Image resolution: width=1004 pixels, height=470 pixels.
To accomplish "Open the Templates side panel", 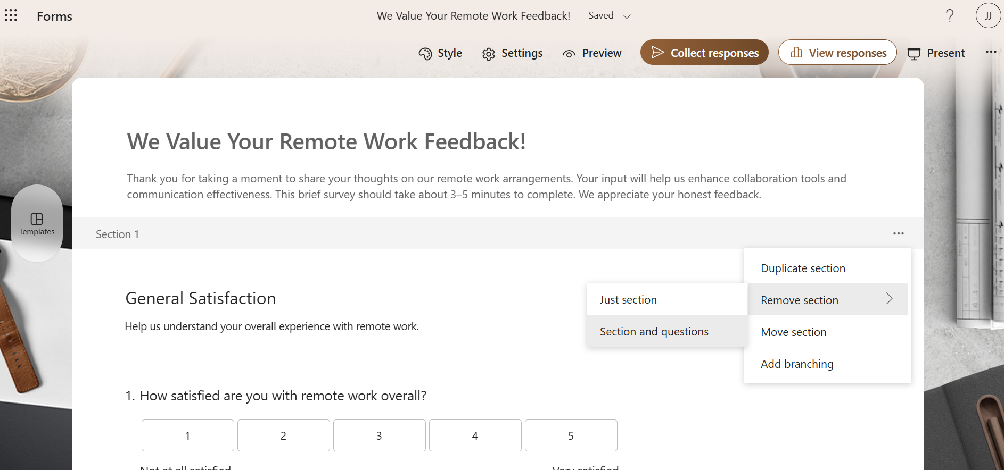I will tap(37, 224).
